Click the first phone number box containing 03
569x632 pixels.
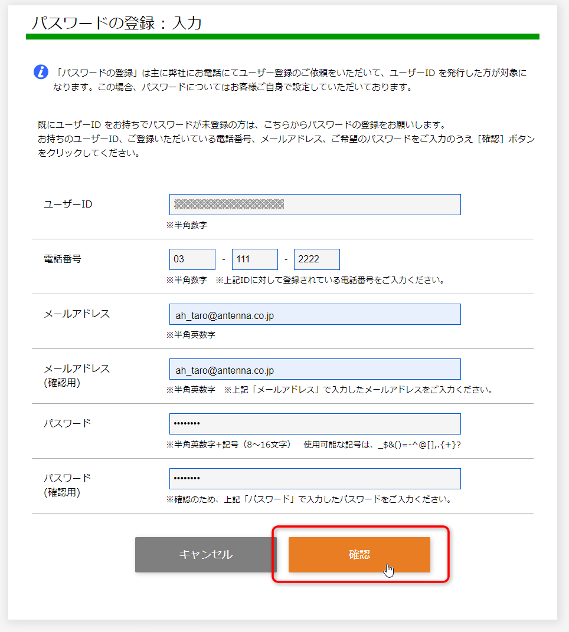point(192,259)
